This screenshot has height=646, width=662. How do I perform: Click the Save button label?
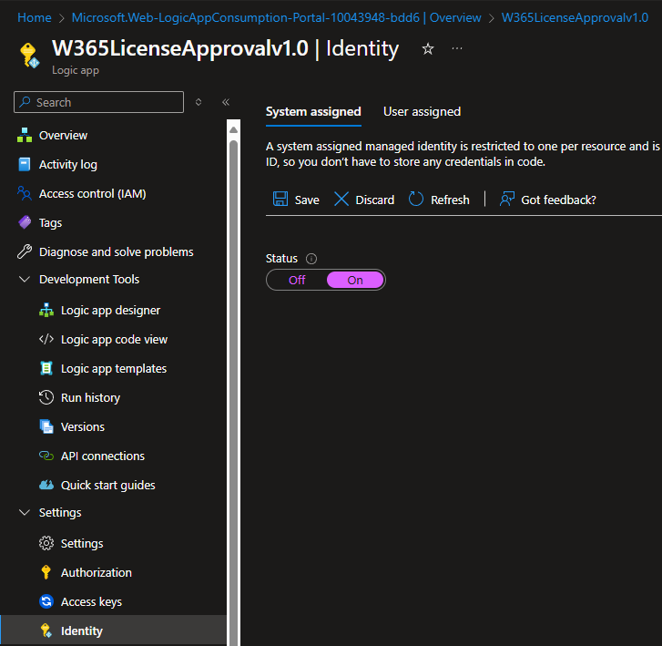307,200
